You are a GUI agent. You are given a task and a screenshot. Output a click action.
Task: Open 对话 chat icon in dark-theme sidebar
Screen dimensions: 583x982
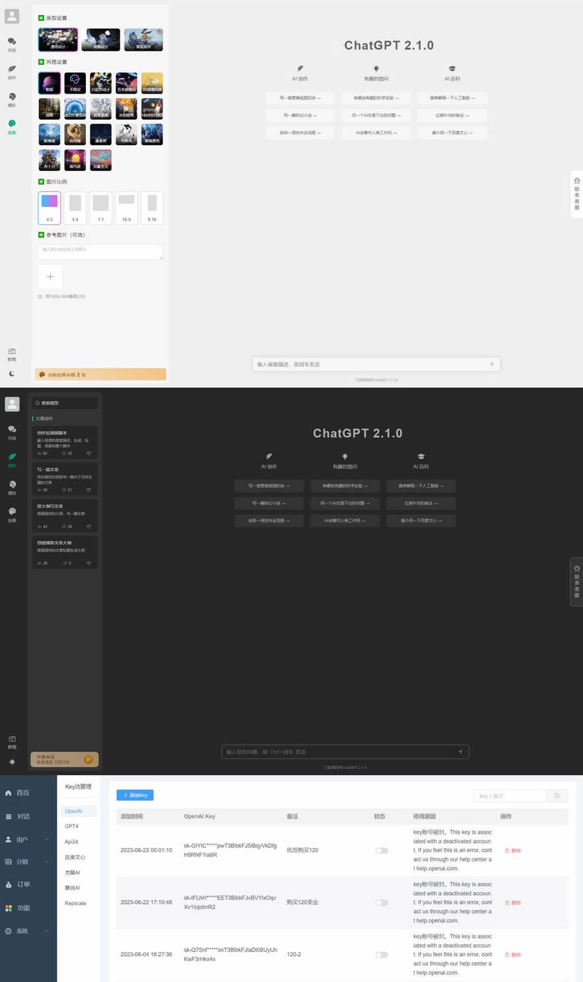click(x=12, y=432)
